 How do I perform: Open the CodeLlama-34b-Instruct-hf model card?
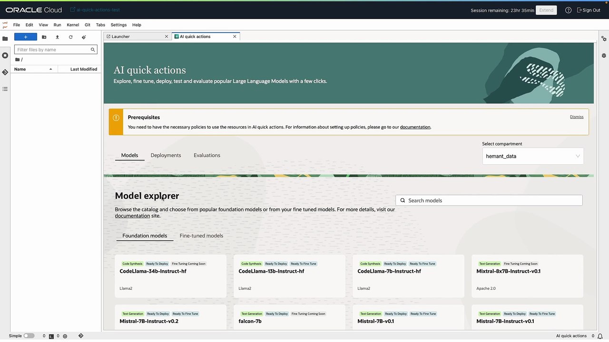tap(171, 276)
